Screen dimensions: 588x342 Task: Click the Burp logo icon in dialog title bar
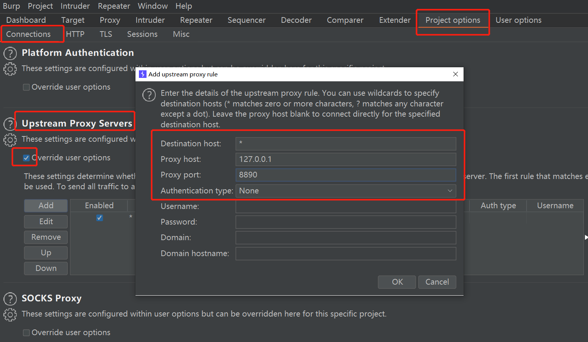coord(143,74)
